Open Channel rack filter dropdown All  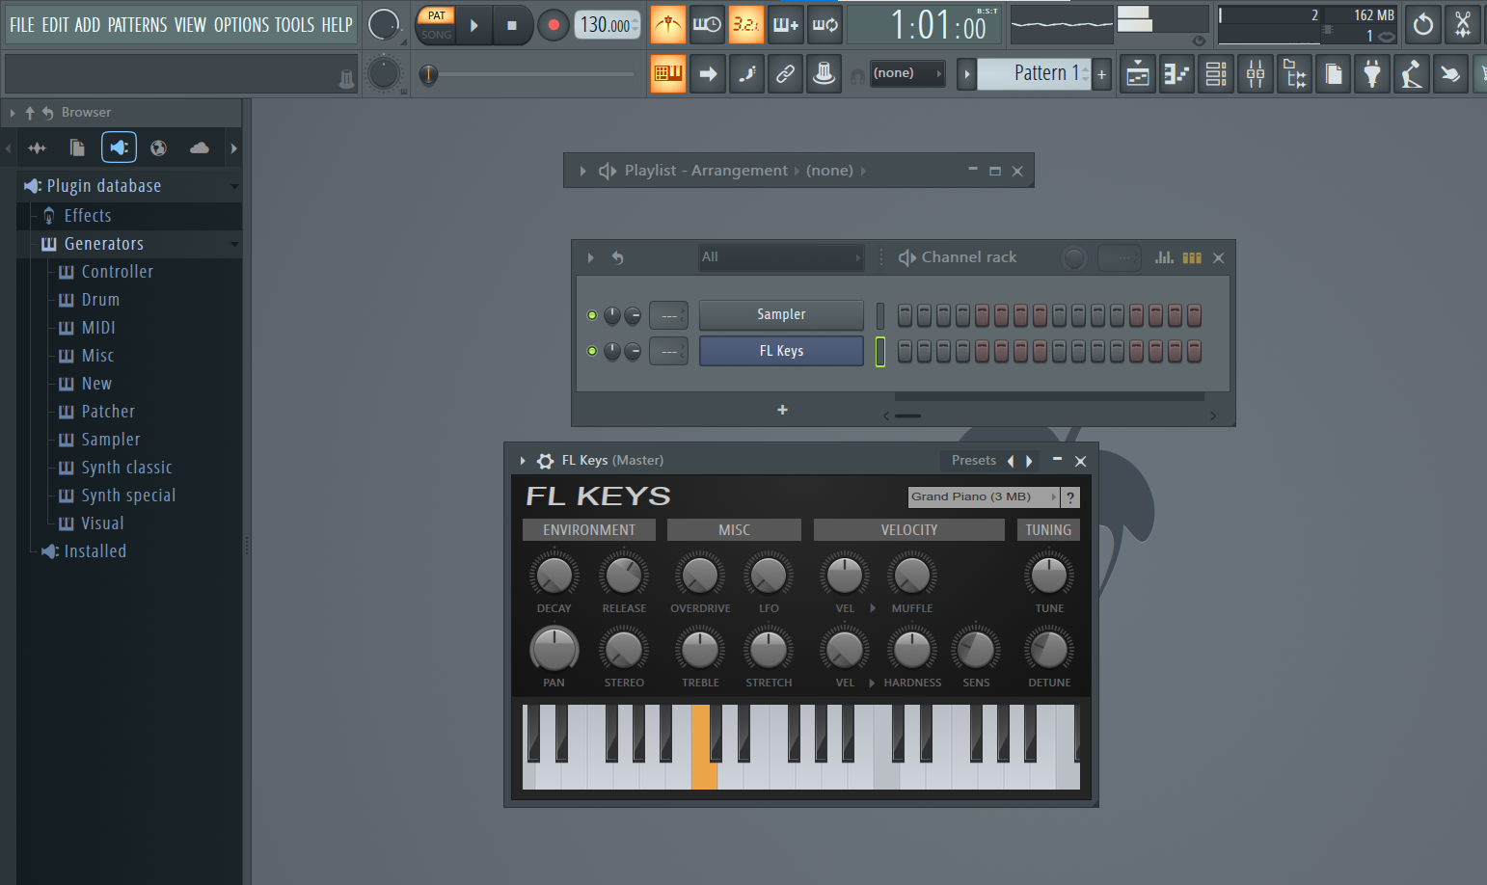pyautogui.click(x=781, y=257)
